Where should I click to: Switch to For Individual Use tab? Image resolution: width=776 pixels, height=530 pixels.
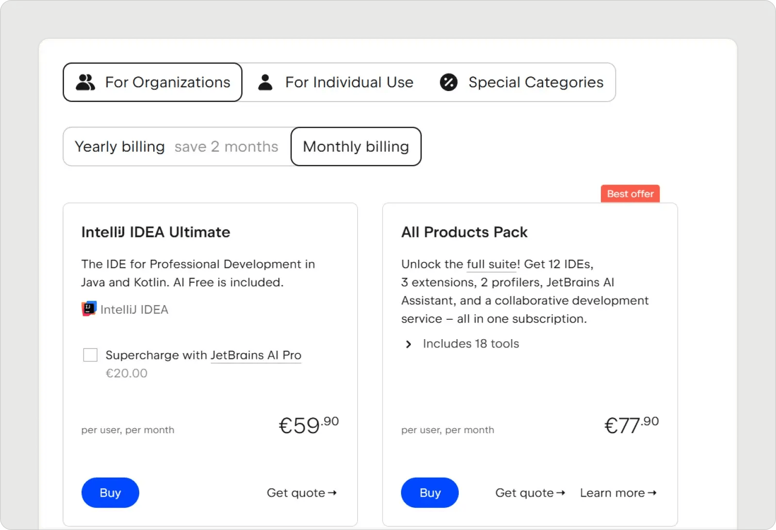(x=335, y=82)
